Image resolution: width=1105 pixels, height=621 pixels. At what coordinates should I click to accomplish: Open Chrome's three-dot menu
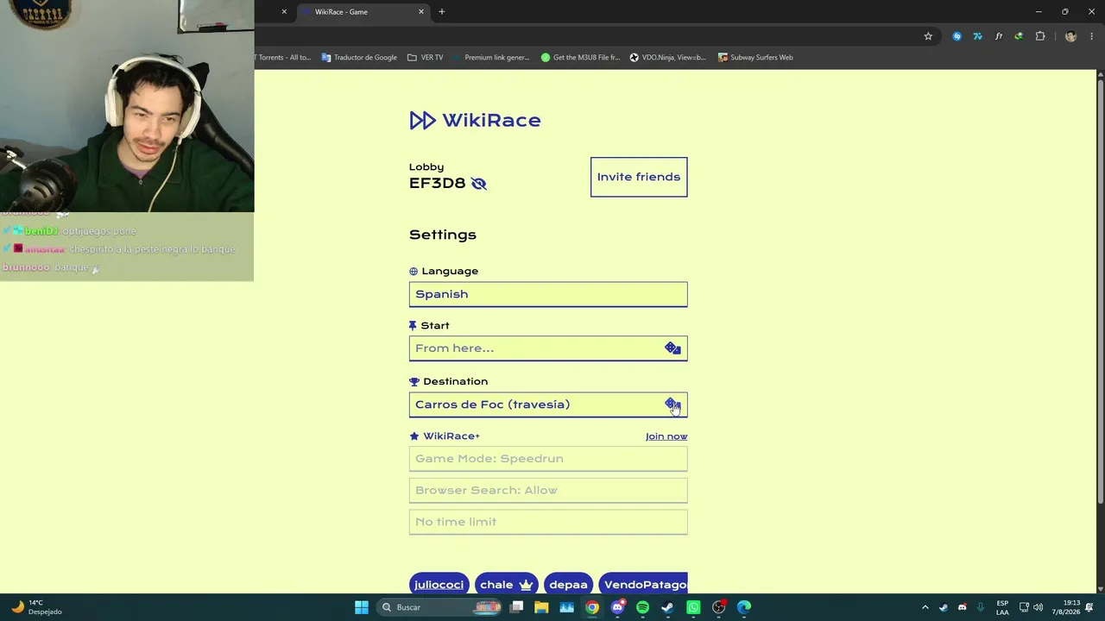pos(1092,36)
